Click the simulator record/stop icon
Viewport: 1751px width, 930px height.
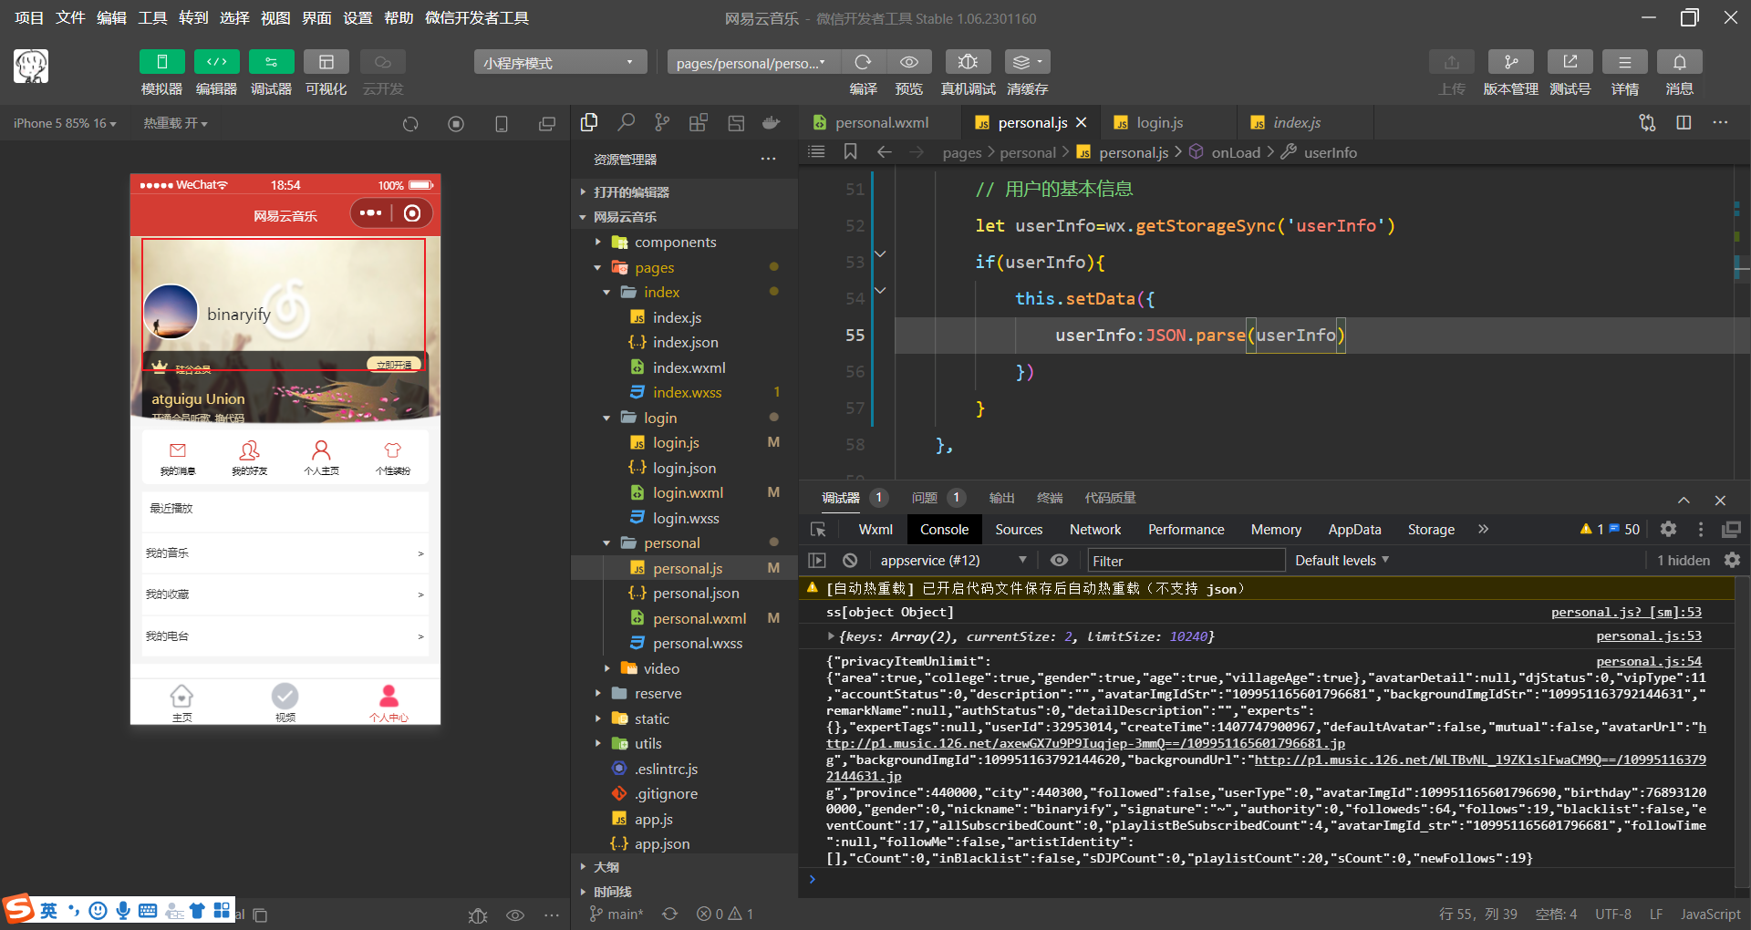click(x=456, y=123)
